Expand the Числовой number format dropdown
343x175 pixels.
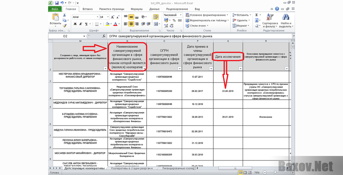pos(180,15)
